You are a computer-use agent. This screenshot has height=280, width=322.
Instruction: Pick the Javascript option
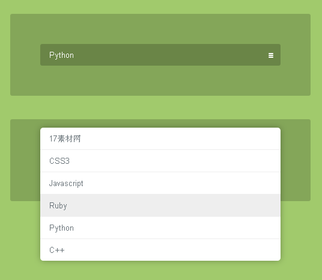coord(160,183)
